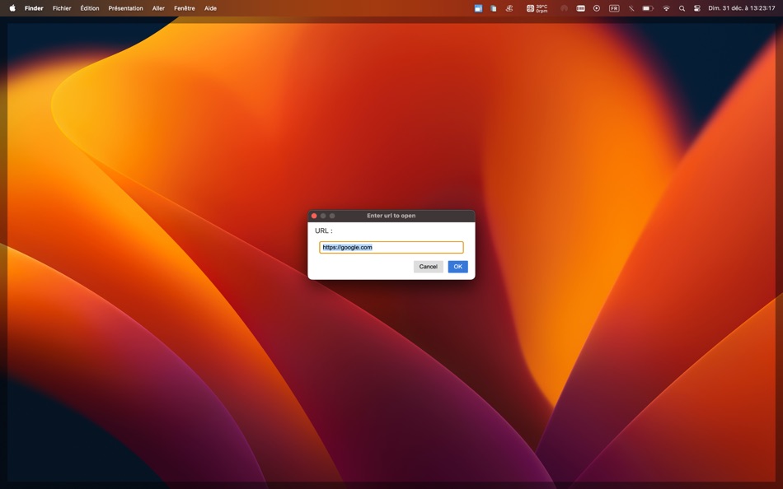Image resolution: width=783 pixels, height=489 pixels.
Task: Open Spotlight search from the menu bar
Action: 681,7
